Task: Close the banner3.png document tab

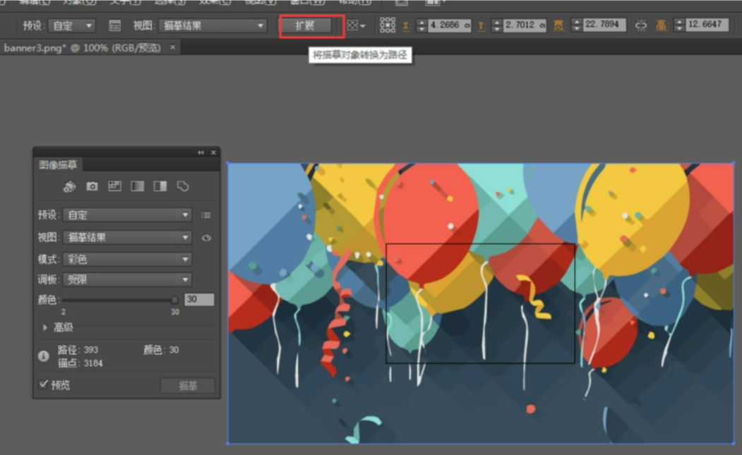Action: pos(173,47)
